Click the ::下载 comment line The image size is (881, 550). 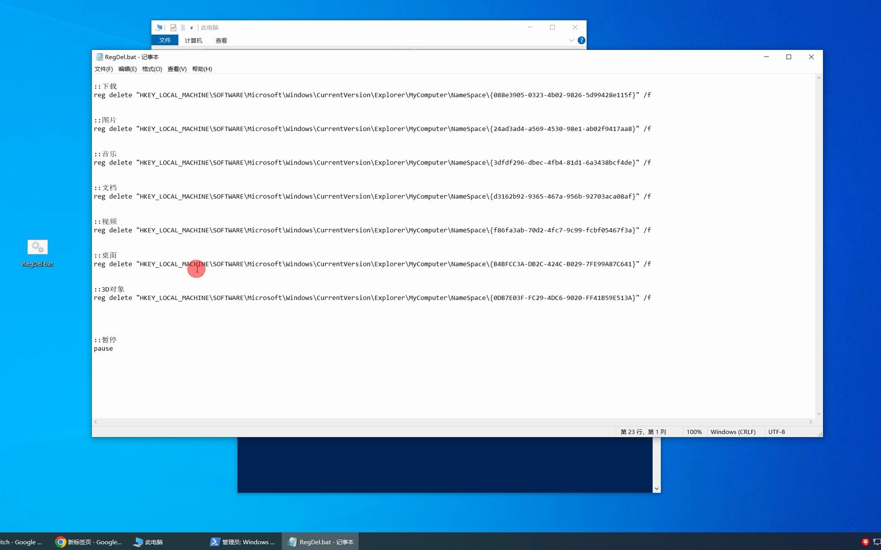click(x=106, y=86)
